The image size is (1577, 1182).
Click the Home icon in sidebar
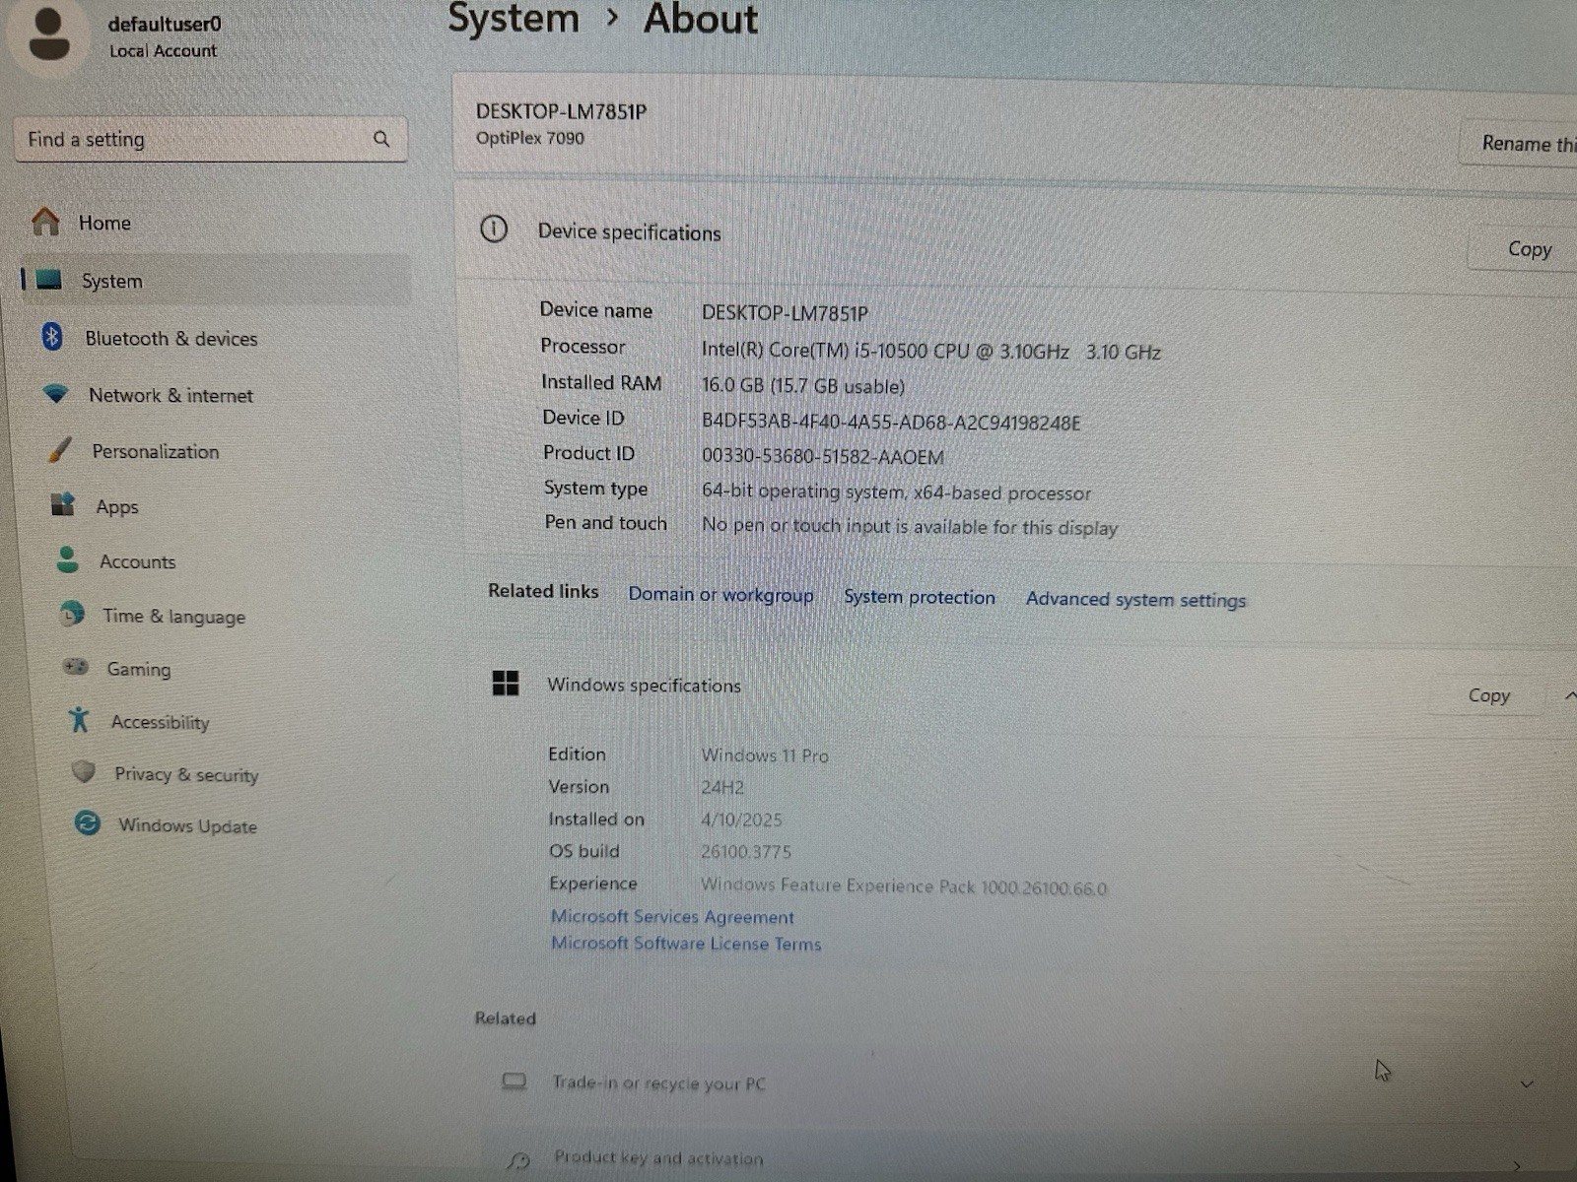click(x=45, y=222)
